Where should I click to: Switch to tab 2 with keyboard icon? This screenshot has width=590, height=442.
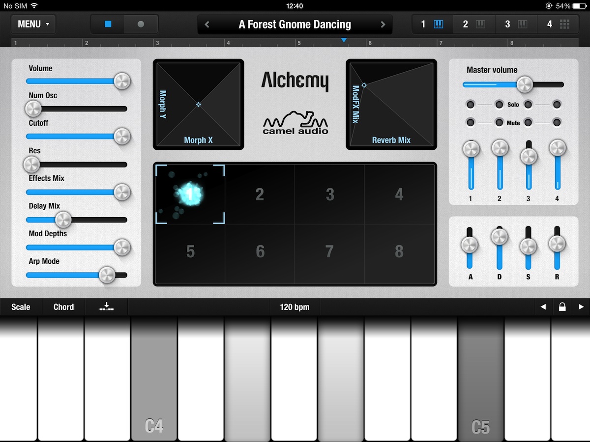point(474,24)
